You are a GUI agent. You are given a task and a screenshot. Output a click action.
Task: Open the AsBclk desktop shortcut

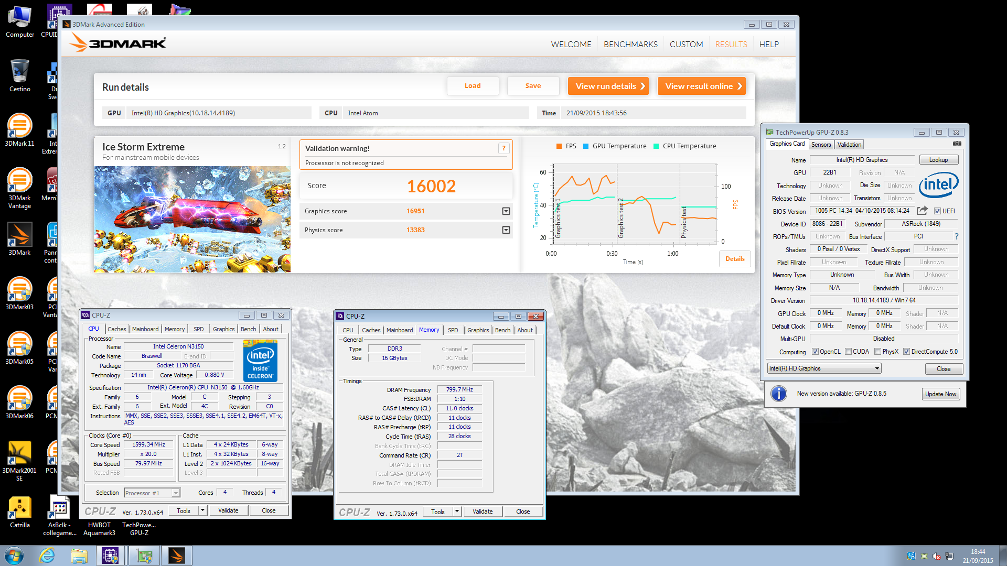tap(59, 516)
